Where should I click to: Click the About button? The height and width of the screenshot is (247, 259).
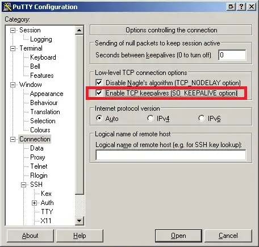(x=30, y=236)
